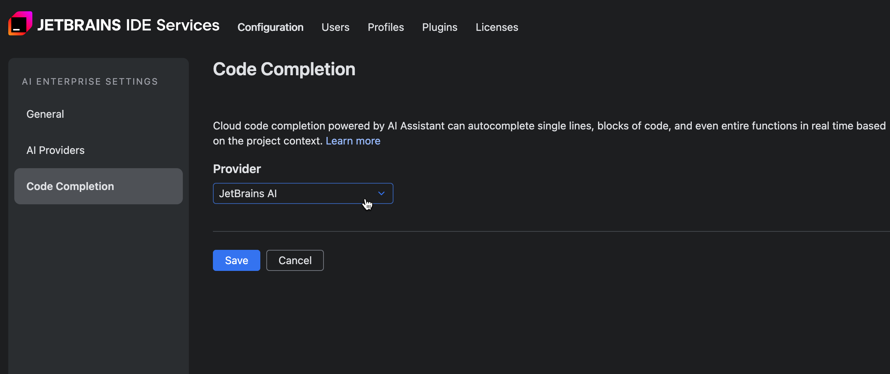Image resolution: width=890 pixels, height=374 pixels.
Task: Select General under AI Enterprise Settings
Action: (x=45, y=114)
